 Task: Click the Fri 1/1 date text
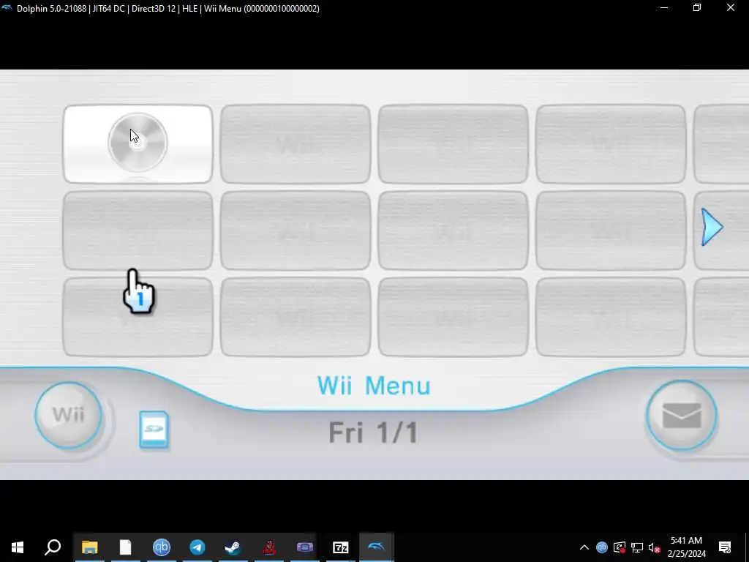coord(373,432)
